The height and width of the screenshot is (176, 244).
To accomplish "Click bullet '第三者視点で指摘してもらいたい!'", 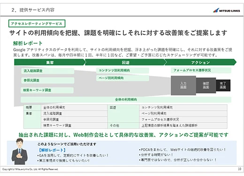I will coord(63,161).
